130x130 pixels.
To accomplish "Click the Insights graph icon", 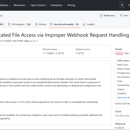I will pyautogui.click(x=84, y=24).
